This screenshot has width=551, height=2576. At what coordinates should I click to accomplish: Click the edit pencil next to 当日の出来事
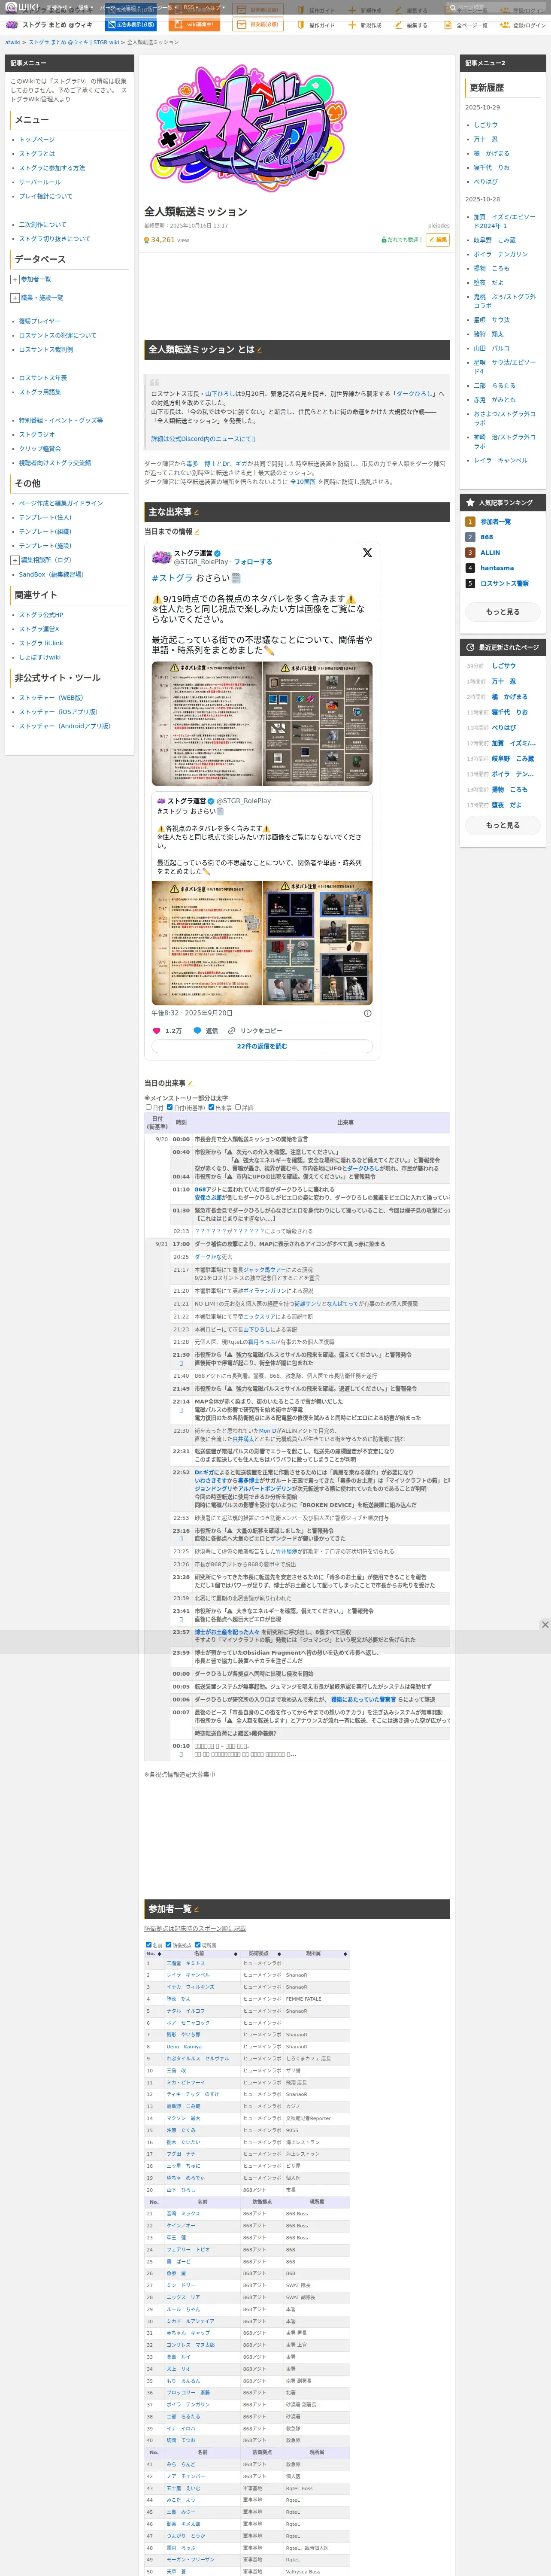(x=190, y=1083)
